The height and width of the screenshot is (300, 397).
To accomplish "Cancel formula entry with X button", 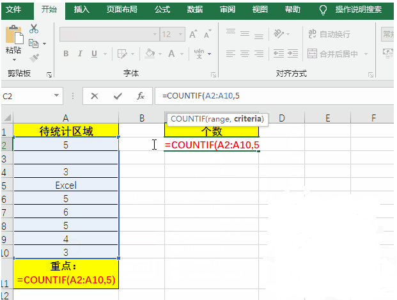I will (x=95, y=96).
